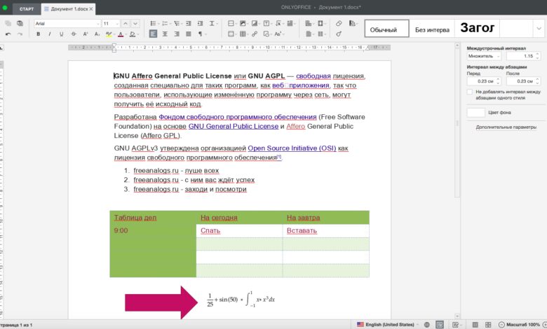Image resolution: width=547 pixels, height=329 pixels.
Task: Open the 'Множитель' line spacing dropdown
Action: (x=484, y=56)
